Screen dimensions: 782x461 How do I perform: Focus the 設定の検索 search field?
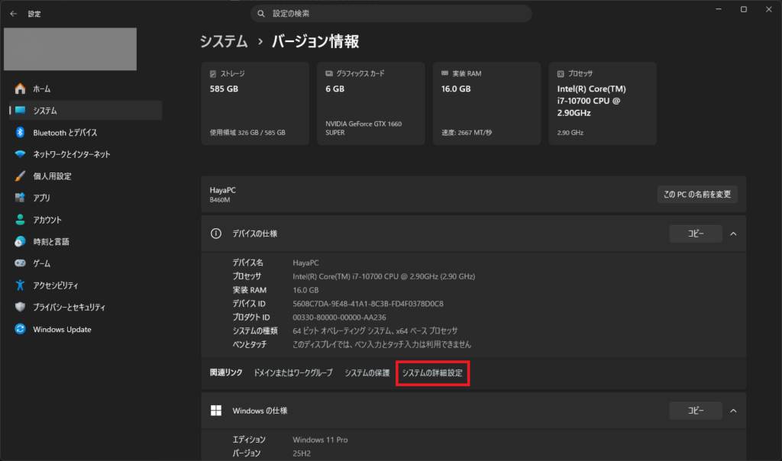point(391,14)
